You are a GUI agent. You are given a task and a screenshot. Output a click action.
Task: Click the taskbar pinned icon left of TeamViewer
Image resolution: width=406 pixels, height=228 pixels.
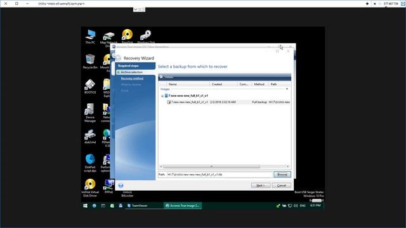pyautogui.click(x=121, y=206)
